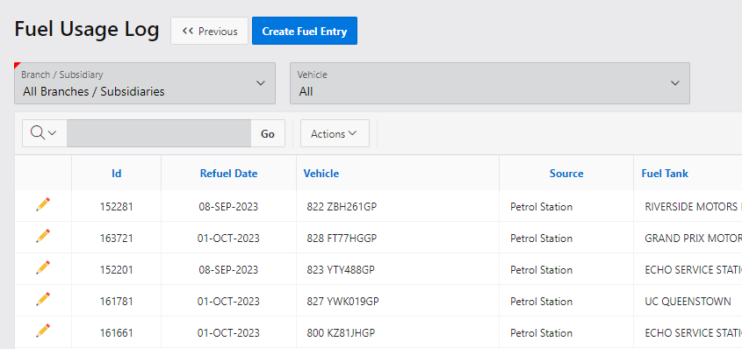Open the Actions menu
742x349 pixels.
335,133
